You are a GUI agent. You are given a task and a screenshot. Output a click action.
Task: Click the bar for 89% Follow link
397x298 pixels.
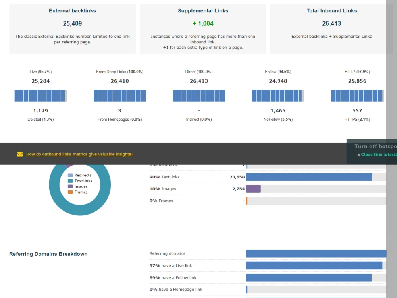[308, 278]
